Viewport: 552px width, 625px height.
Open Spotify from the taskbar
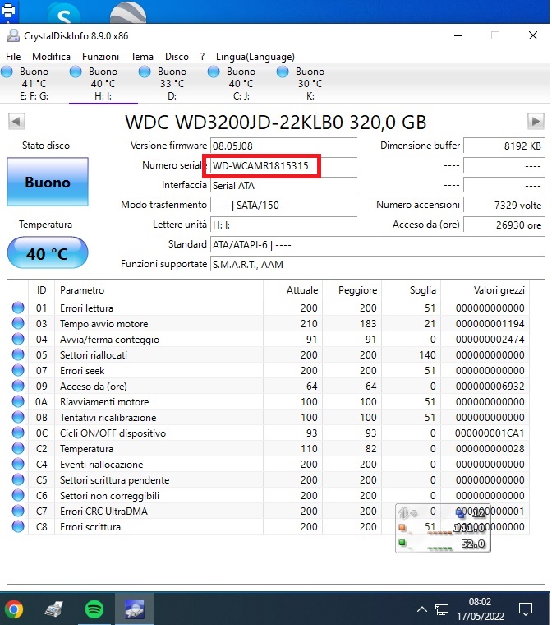click(x=94, y=609)
